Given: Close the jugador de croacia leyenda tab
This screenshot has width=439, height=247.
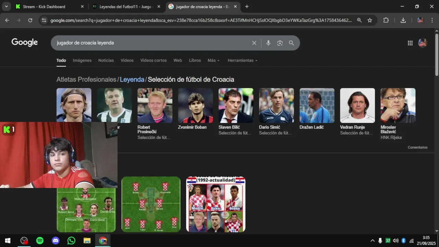Looking at the screenshot, I should pyautogui.click(x=236, y=7).
